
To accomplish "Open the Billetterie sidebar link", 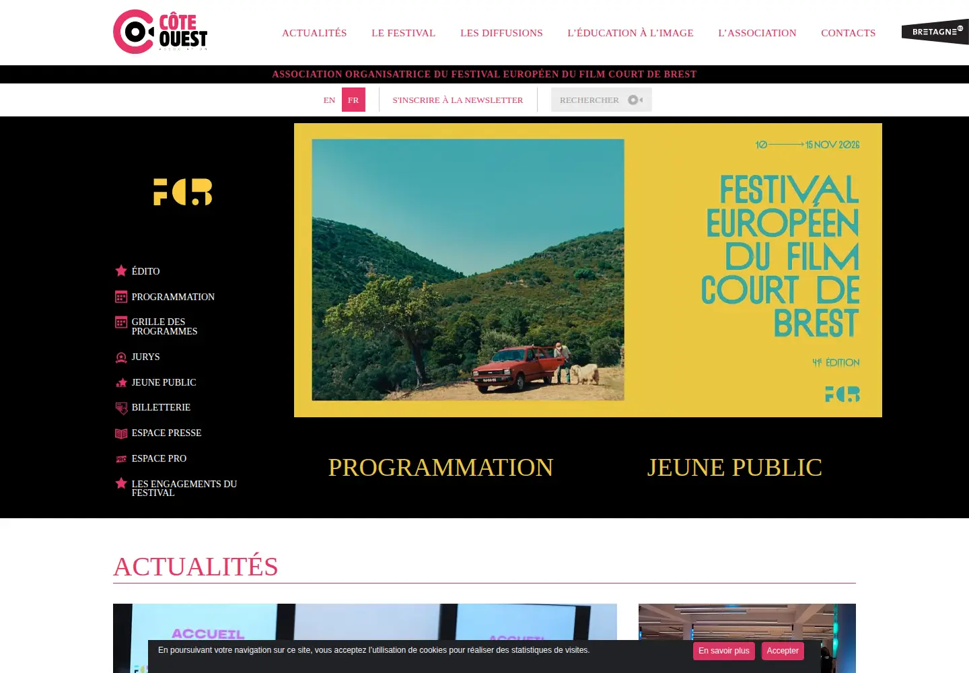I will tap(161, 407).
